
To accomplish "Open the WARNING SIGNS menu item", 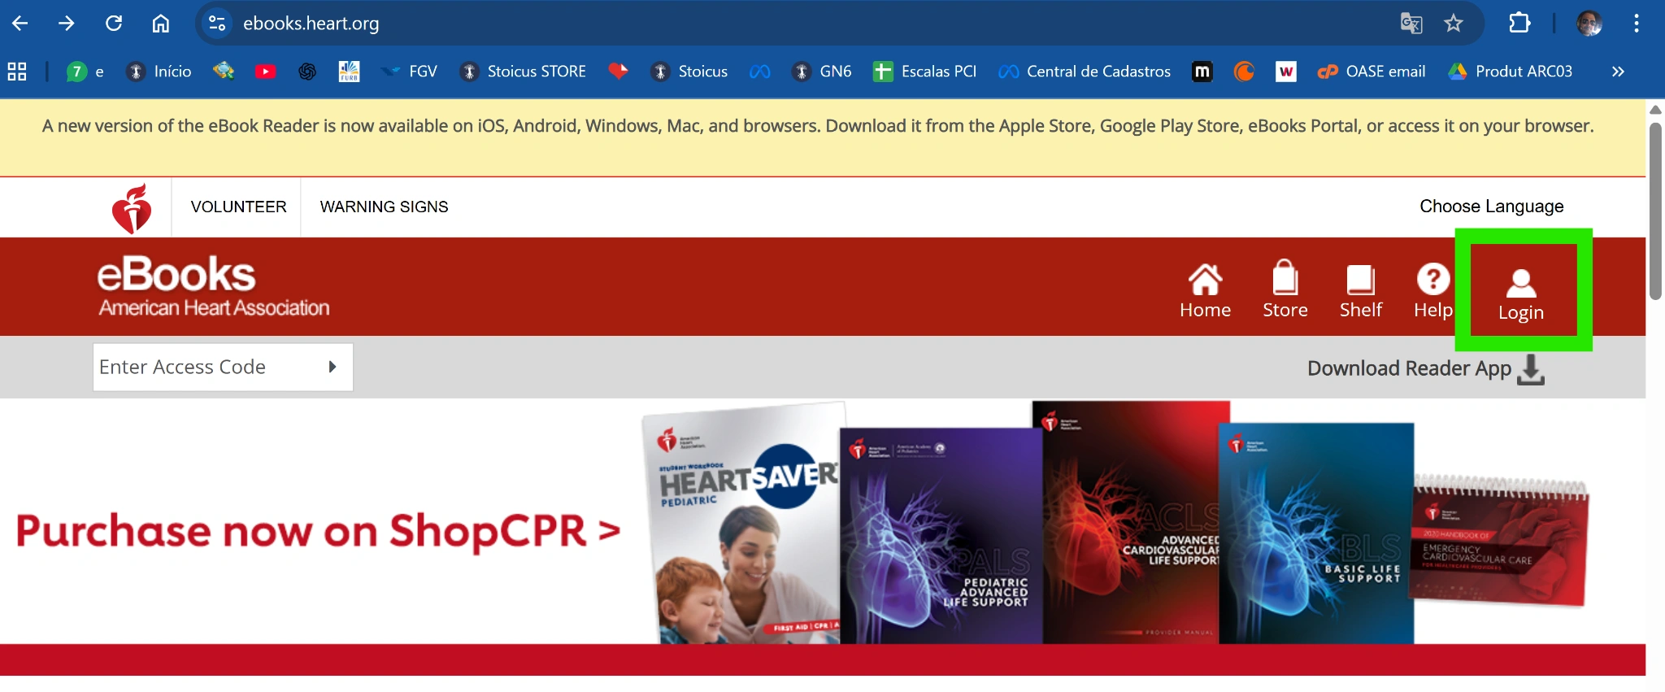I will pos(384,207).
